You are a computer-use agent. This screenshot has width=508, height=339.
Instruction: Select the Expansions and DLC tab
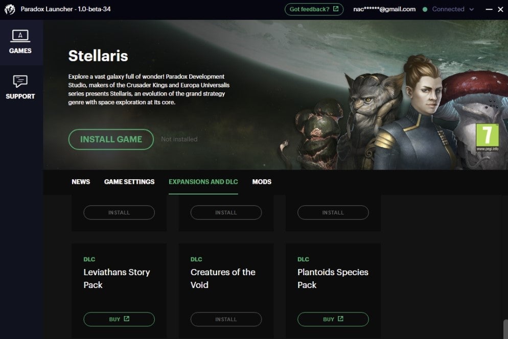203,182
